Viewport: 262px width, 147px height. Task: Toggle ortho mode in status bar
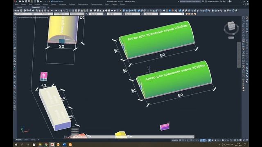pos(188,140)
